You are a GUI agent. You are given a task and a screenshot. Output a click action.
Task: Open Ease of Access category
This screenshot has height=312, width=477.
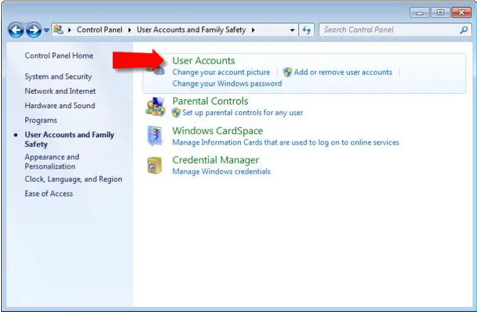coord(49,194)
